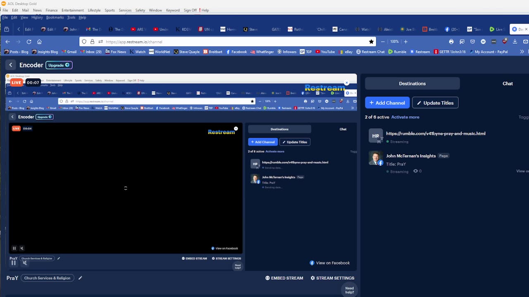The width and height of the screenshot is (529, 297).
Task: Show more bookmarks with double chevron
Action: 522,52
